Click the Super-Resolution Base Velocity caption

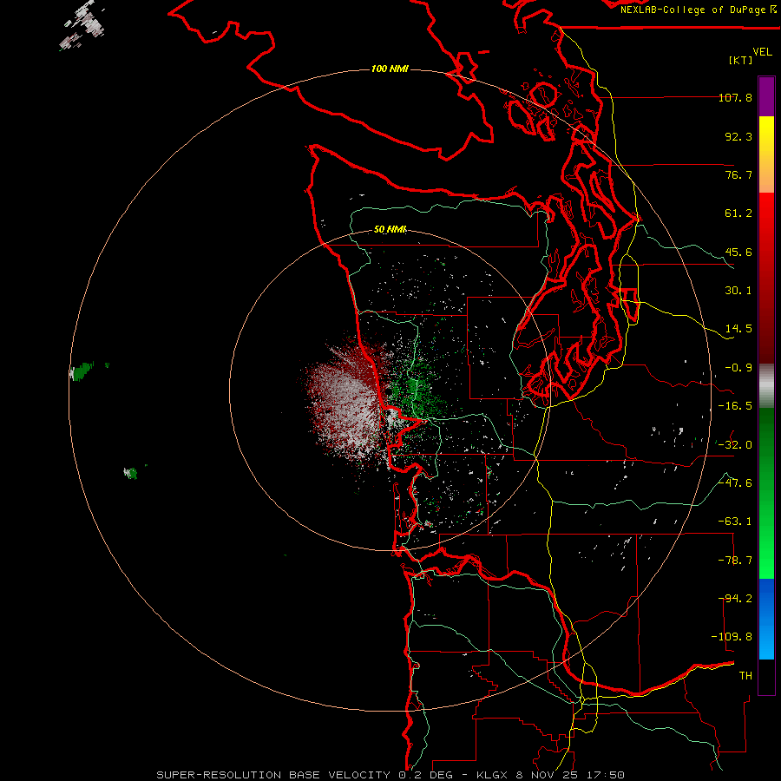390,775
